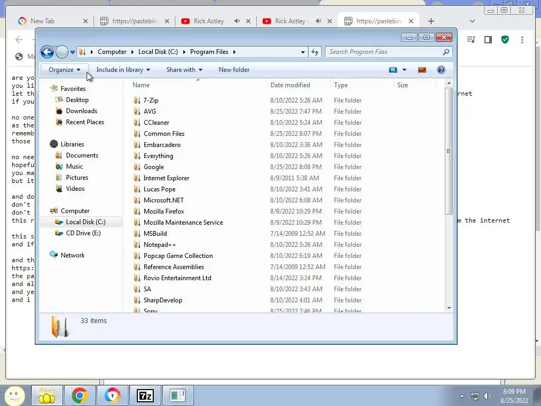The image size is (541, 406).
Task: Select the Mozilla Firefox folder
Action: (x=164, y=211)
